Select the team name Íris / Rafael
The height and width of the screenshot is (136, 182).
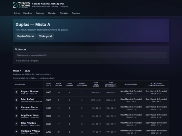tap(28, 99)
